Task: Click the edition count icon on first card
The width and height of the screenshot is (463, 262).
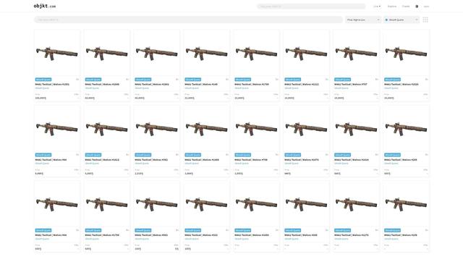Action: (x=77, y=80)
